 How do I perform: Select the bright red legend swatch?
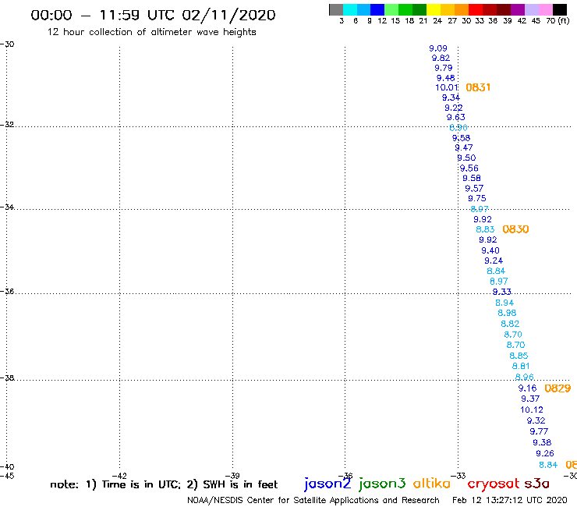[x=476, y=9]
